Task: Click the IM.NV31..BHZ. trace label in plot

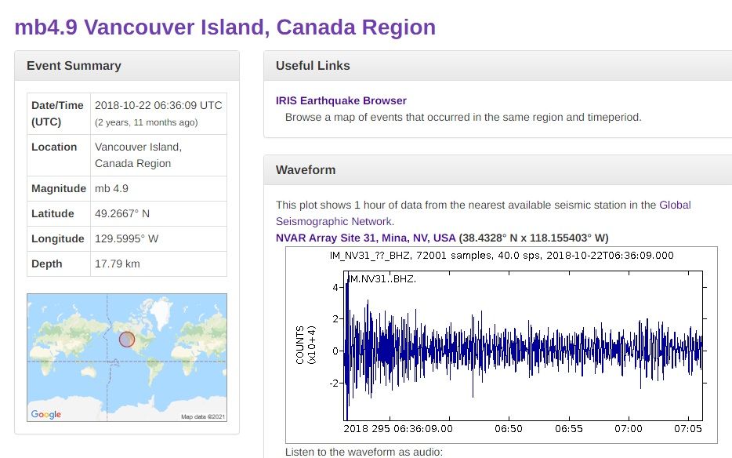Action: [382, 278]
